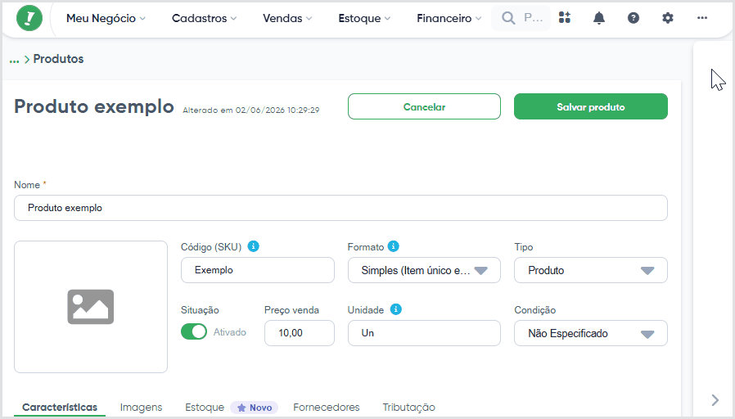The width and height of the screenshot is (735, 419).
Task: Open the Cadastros menu
Action: 204,18
